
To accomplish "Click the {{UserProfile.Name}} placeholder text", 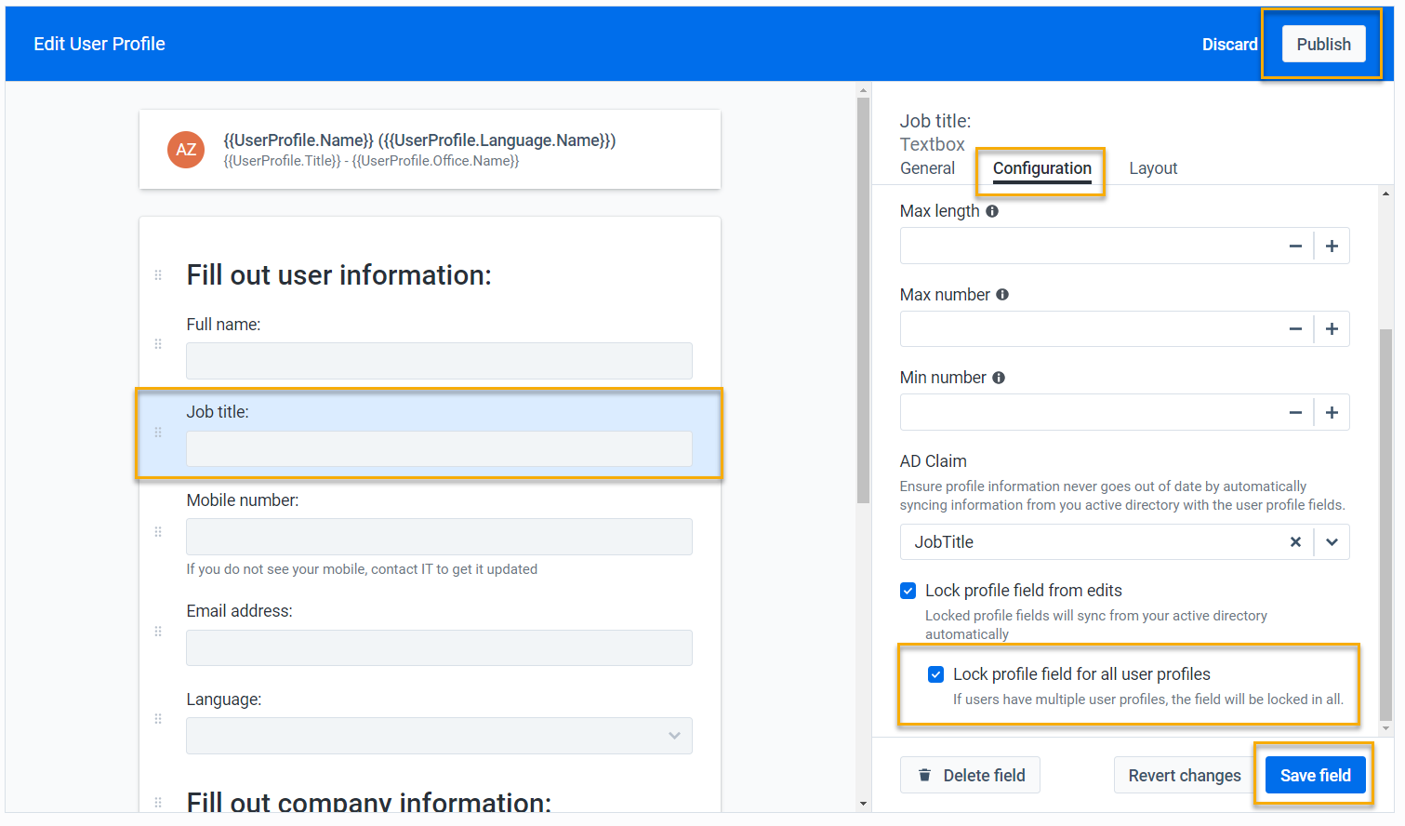I will pyautogui.click(x=298, y=140).
